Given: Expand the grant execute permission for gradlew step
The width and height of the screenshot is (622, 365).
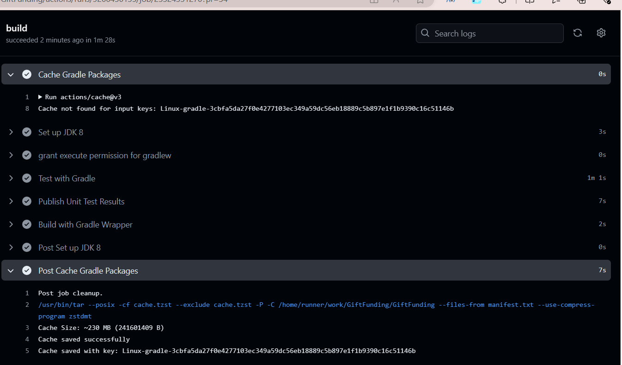Looking at the screenshot, I should (x=11, y=155).
